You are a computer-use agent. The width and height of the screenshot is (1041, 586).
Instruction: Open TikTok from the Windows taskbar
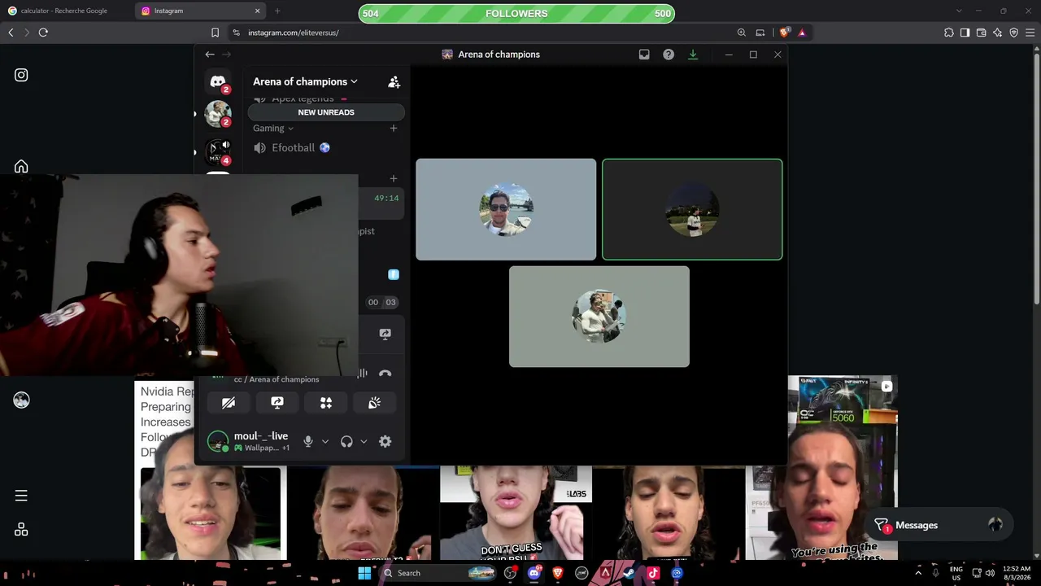coord(653,573)
